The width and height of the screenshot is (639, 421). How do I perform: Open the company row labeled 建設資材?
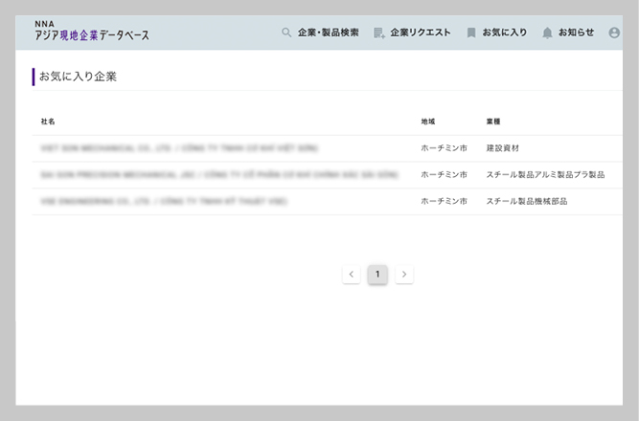tap(503, 148)
